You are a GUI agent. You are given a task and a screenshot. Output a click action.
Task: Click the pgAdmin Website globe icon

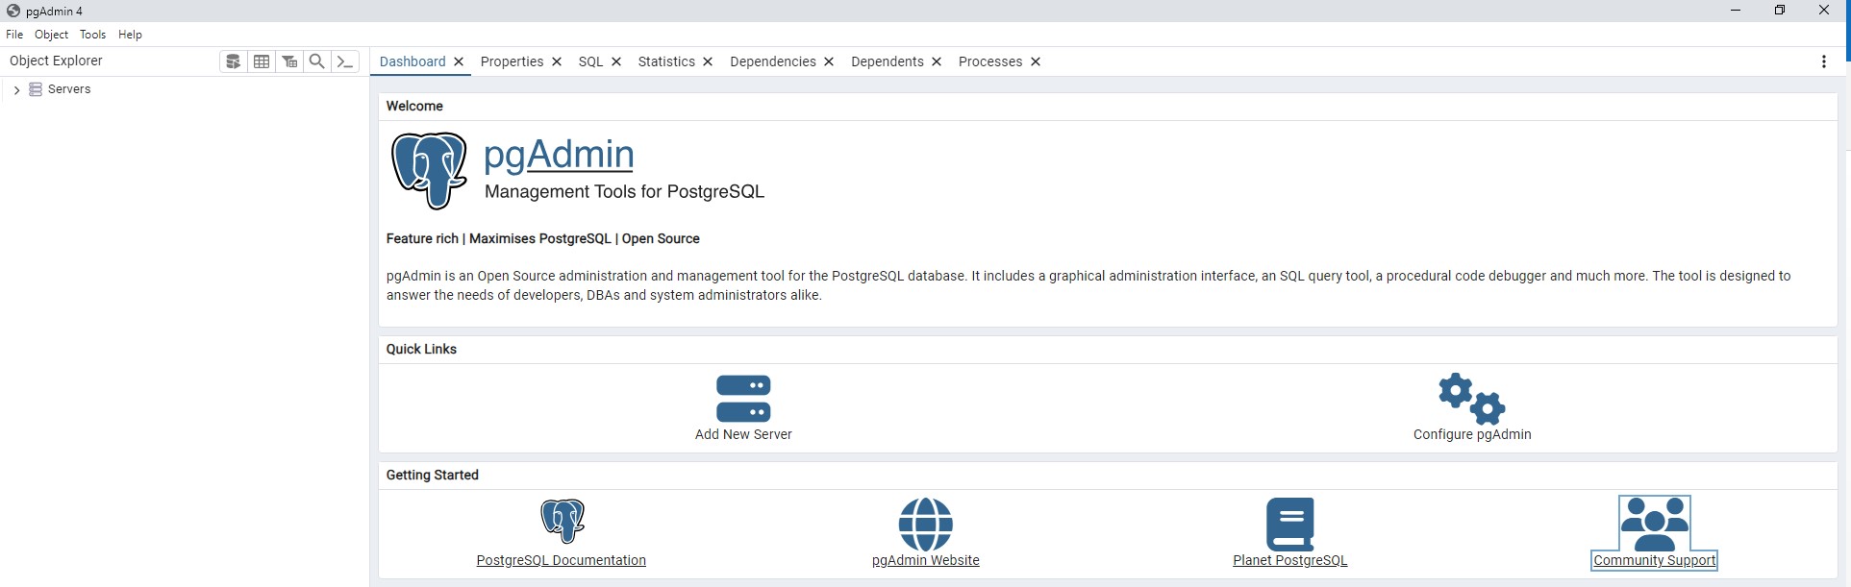[925, 524]
